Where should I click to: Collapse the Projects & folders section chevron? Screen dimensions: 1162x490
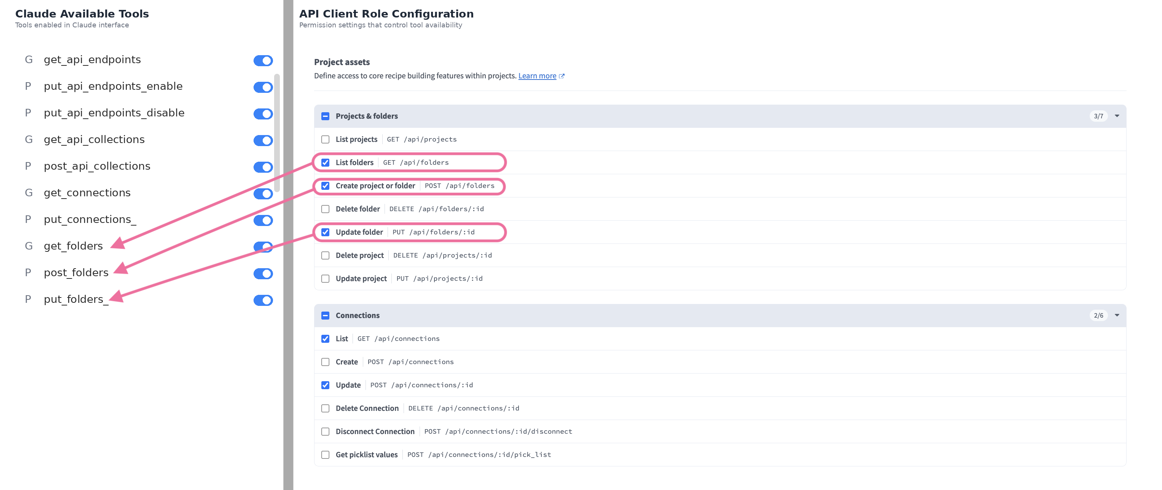[x=1117, y=116]
